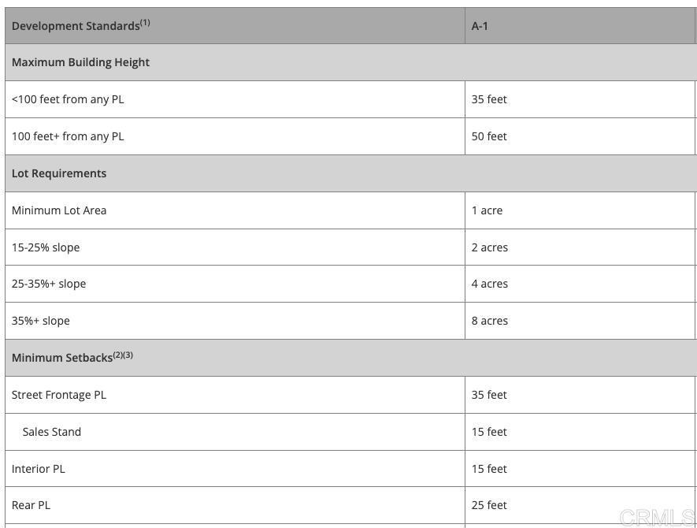The image size is (697, 528).
Task: Click the 1 acre value cell
Action: click(487, 210)
